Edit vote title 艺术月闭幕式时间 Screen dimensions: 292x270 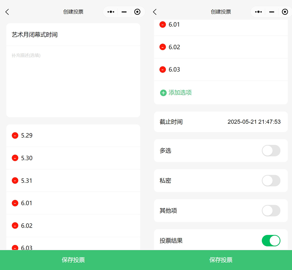73,35
